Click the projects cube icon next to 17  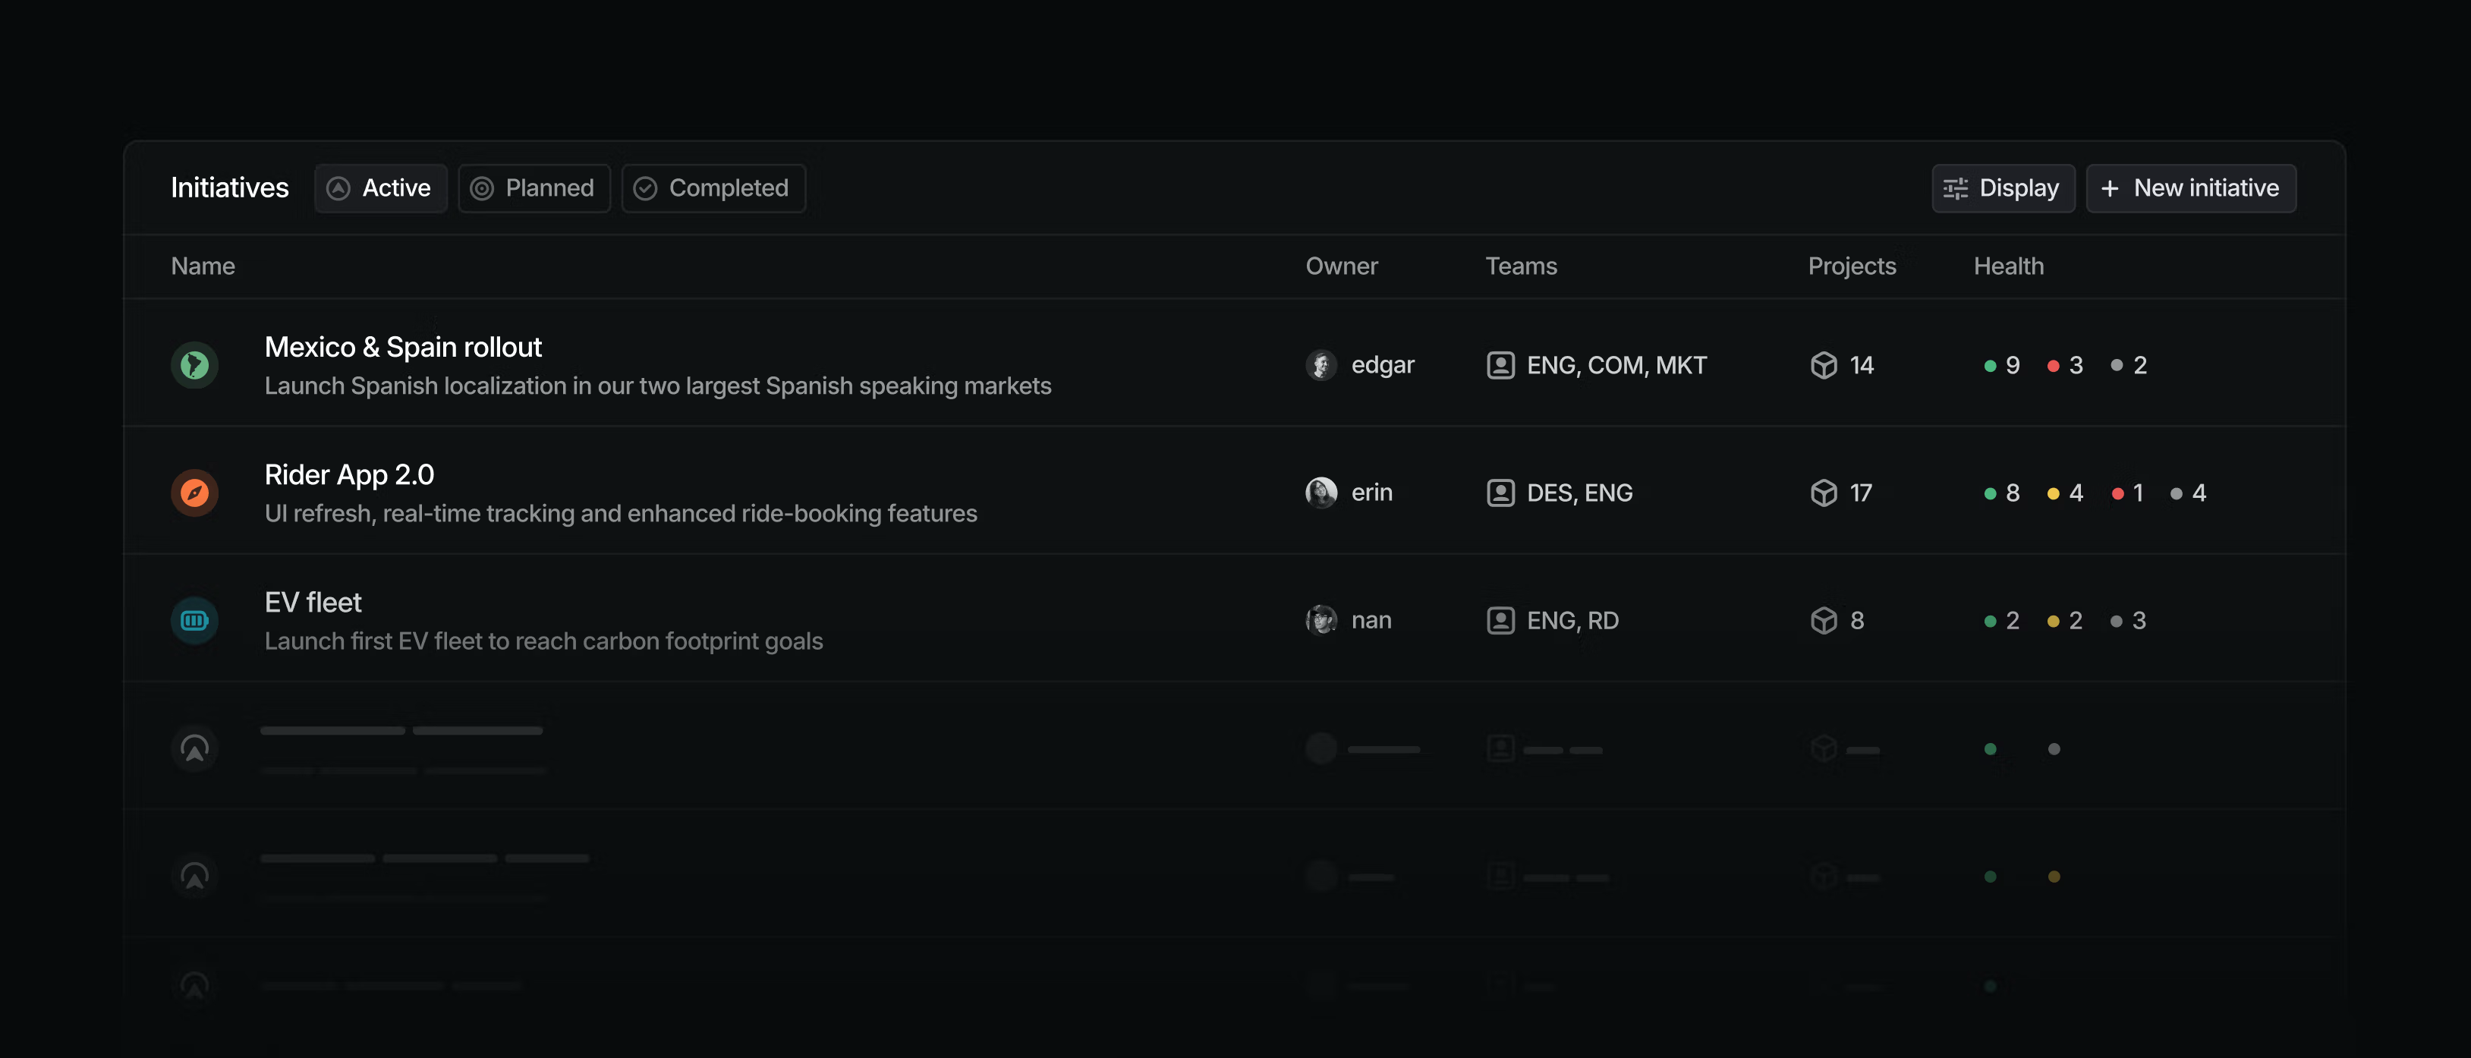tap(1824, 493)
